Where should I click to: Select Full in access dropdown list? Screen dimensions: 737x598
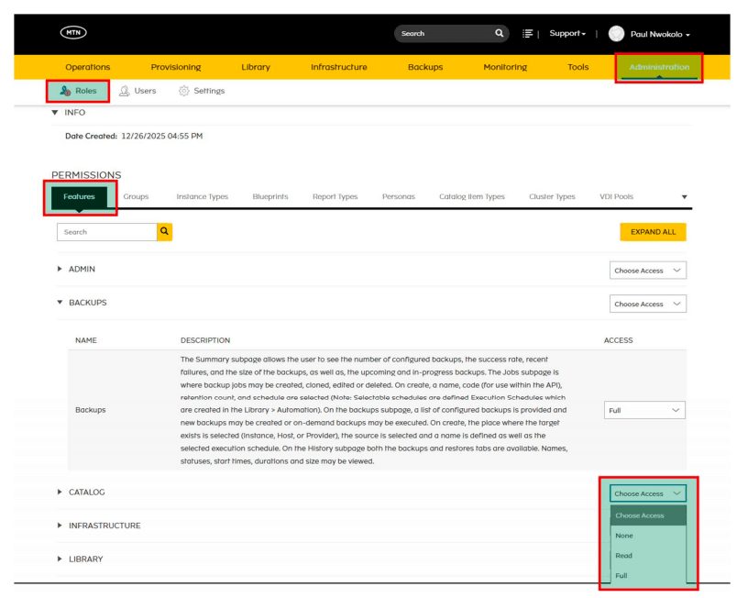tap(648, 575)
